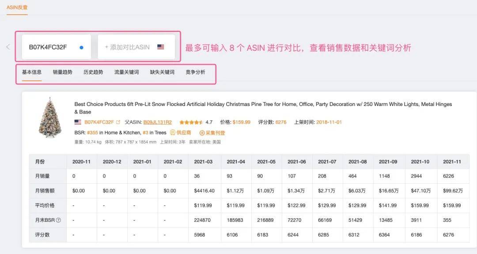
Task: Click the 采集刊登 plus icon
Action: (202, 133)
